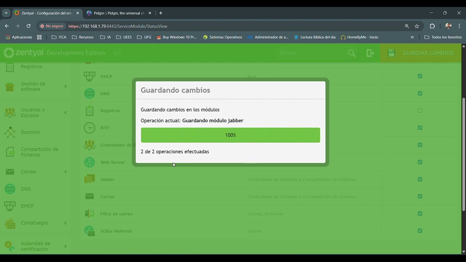Open the Sistemas Operativos bookmark
The height and width of the screenshot is (262, 466).
tap(222, 37)
